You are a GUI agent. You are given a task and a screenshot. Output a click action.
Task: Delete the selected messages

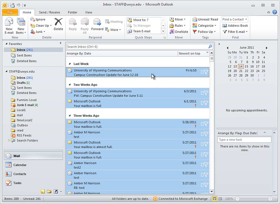(x=58, y=24)
